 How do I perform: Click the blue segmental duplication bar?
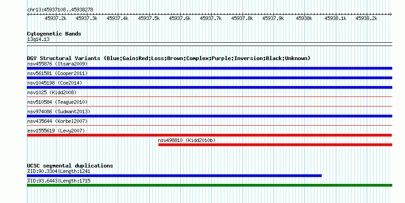pyautogui.click(x=174, y=176)
